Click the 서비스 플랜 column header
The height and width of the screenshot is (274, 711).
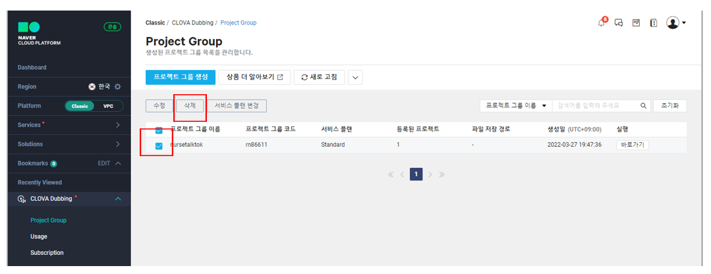pos(336,130)
